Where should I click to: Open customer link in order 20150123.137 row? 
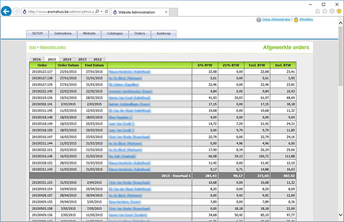click(x=130, y=72)
